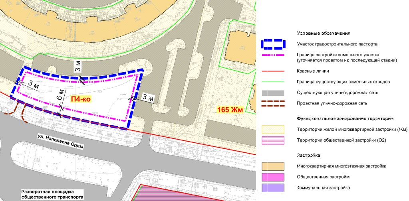Select the gray road network swatch
The height and width of the screenshot is (201, 409).
[273, 93]
